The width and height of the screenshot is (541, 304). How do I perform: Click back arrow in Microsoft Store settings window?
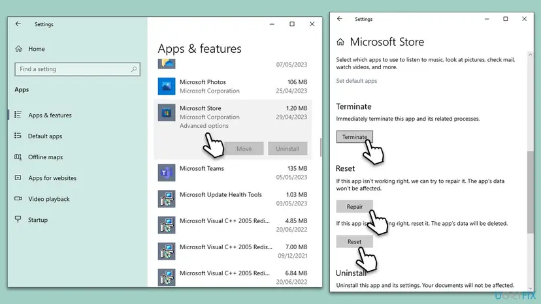click(x=340, y=19)
